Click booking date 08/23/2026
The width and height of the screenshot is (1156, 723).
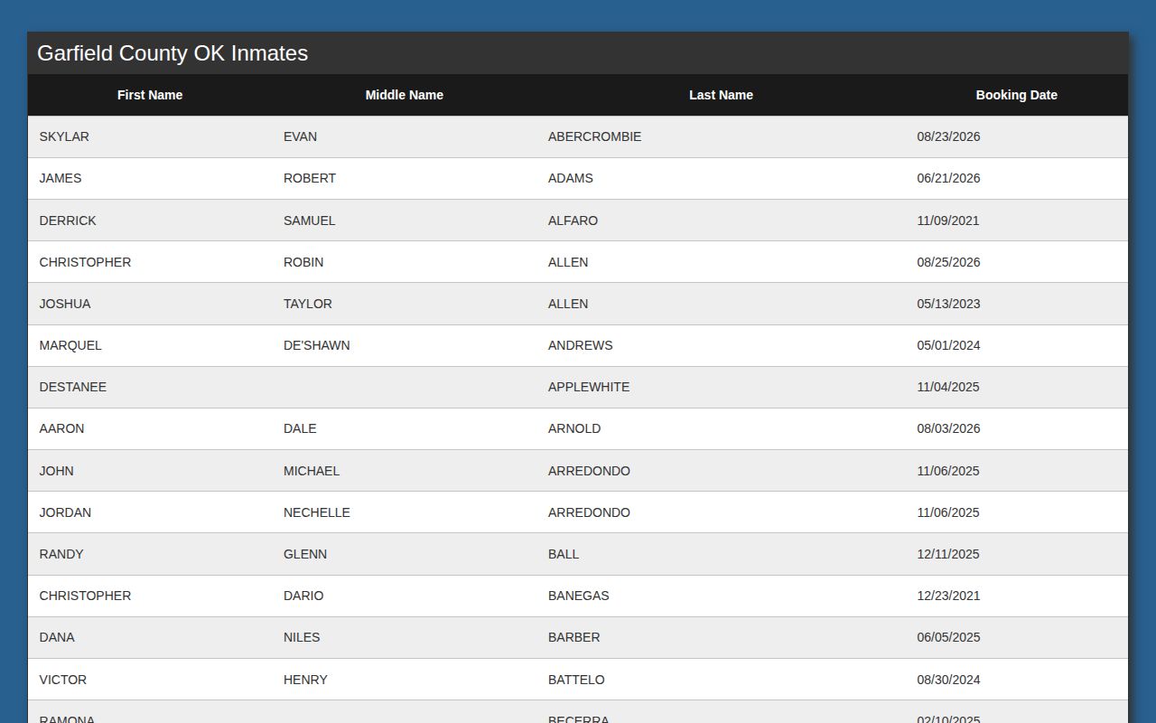(x=948, y=136)
